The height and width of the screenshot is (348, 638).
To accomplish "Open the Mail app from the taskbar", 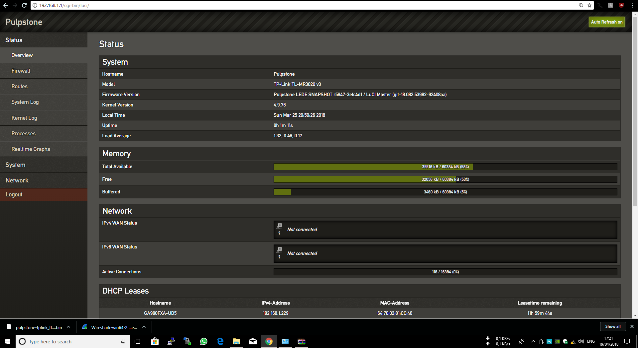I will (253, 341).
